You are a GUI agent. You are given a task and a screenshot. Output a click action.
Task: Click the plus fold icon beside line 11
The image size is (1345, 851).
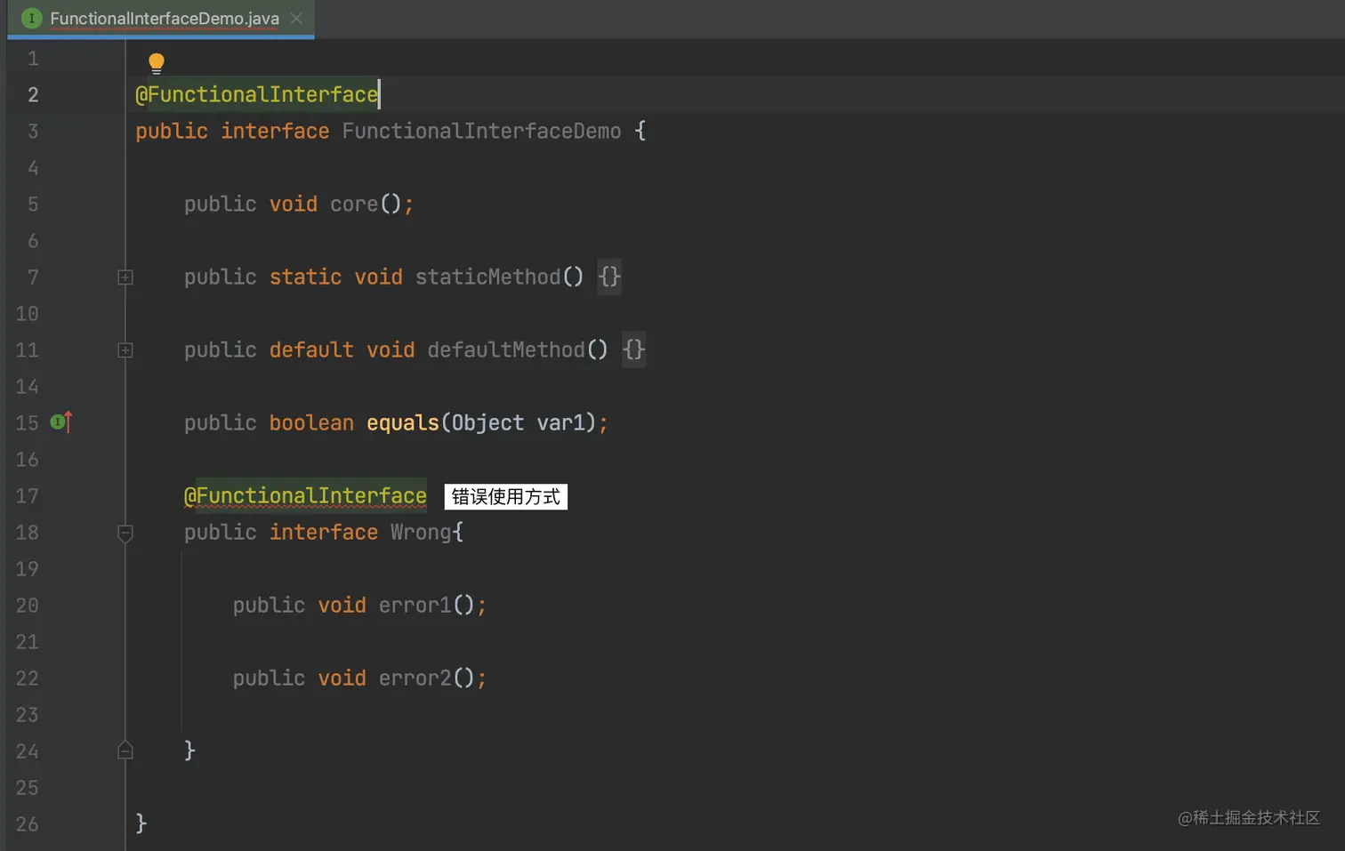[x=125, y=350]
